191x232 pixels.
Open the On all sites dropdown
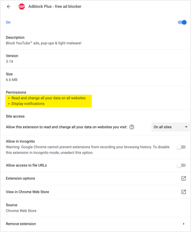[171, 127]
